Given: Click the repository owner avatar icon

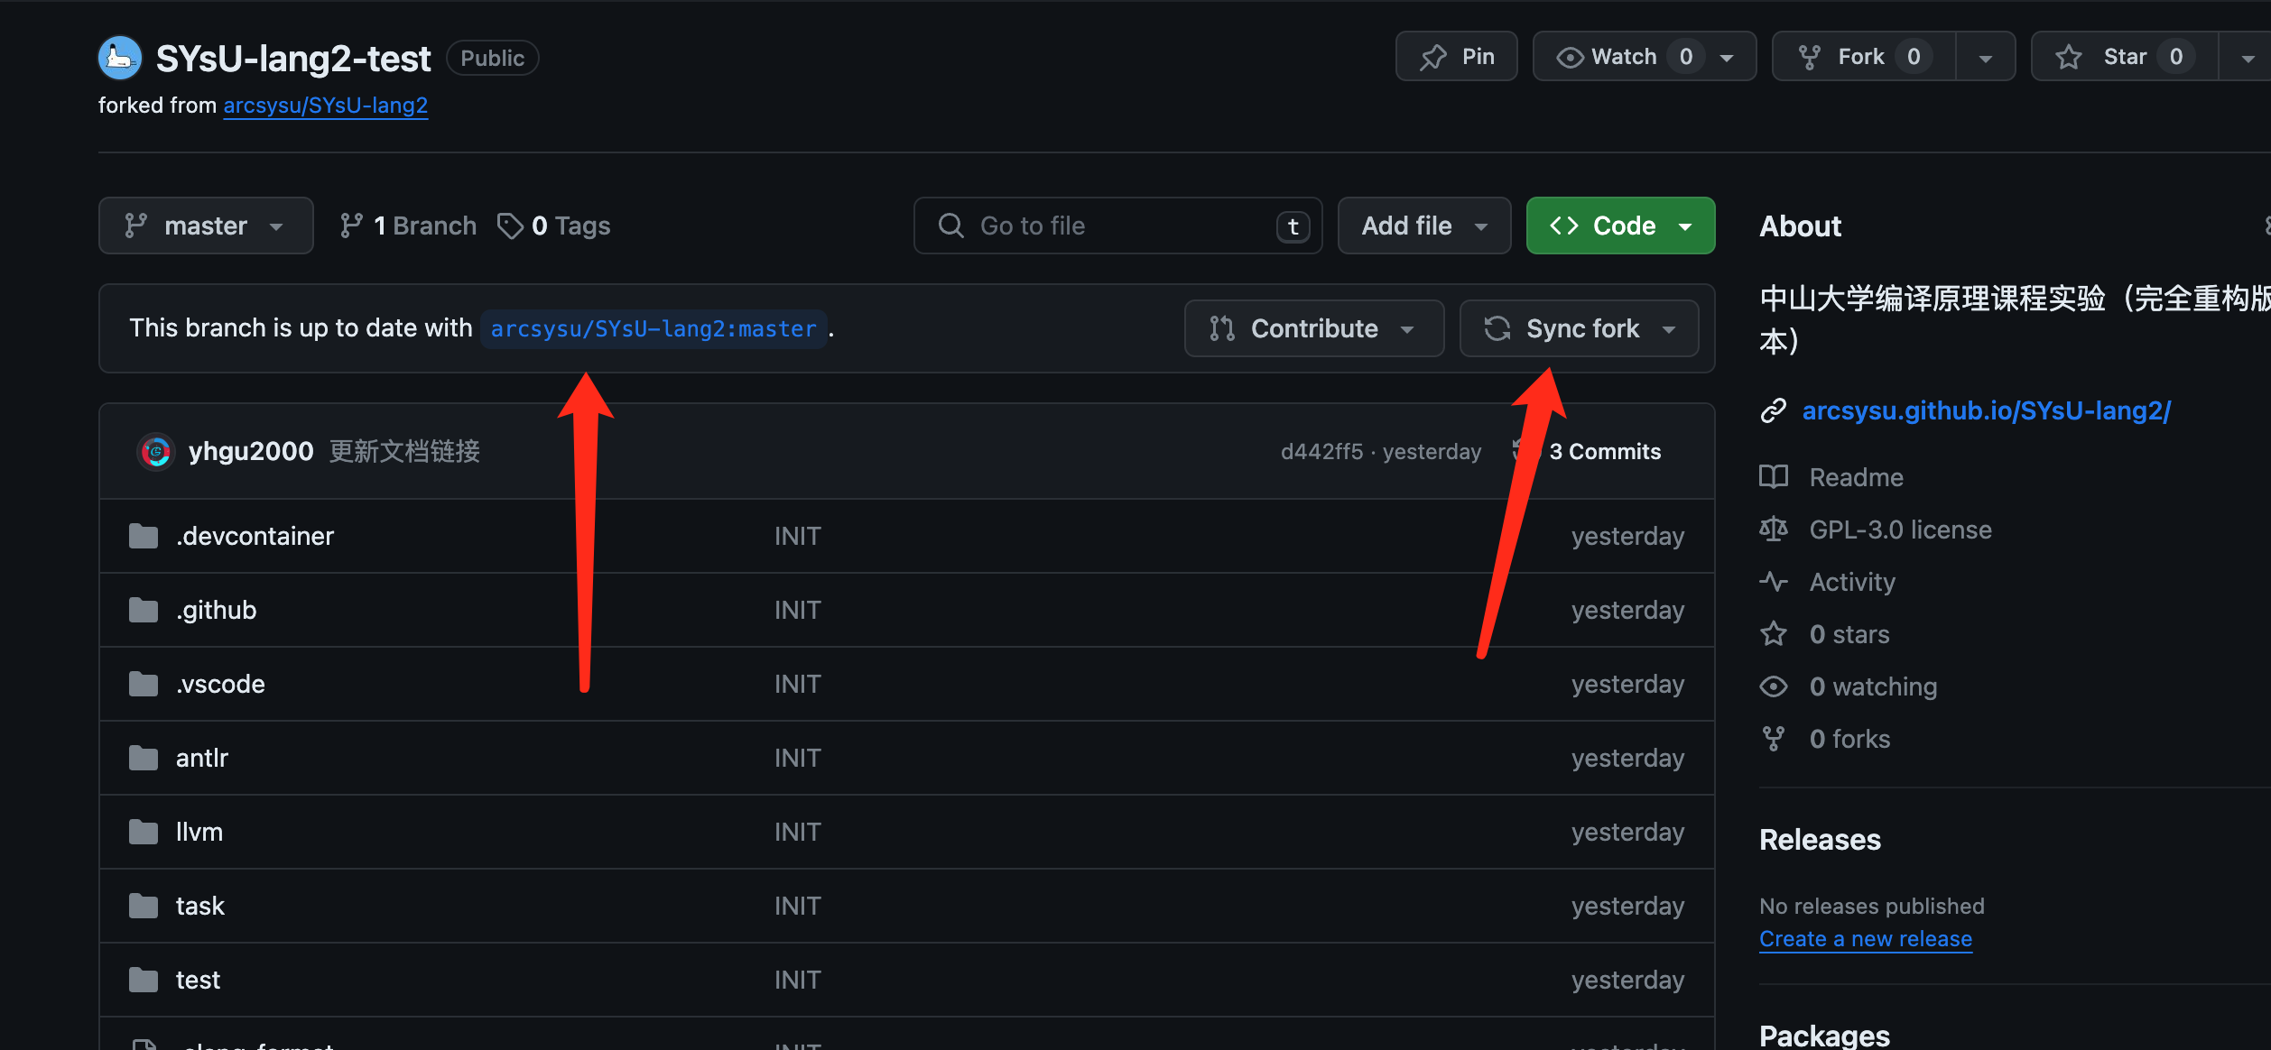Looking at the screenshot, I should pos(120,58).
